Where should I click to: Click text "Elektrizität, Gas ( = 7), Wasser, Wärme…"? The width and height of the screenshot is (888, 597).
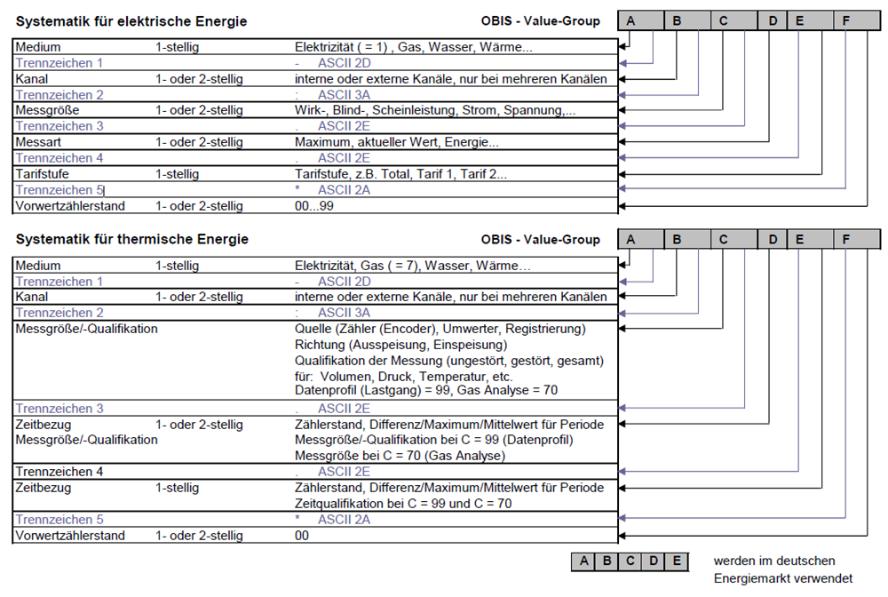(413, 265)
